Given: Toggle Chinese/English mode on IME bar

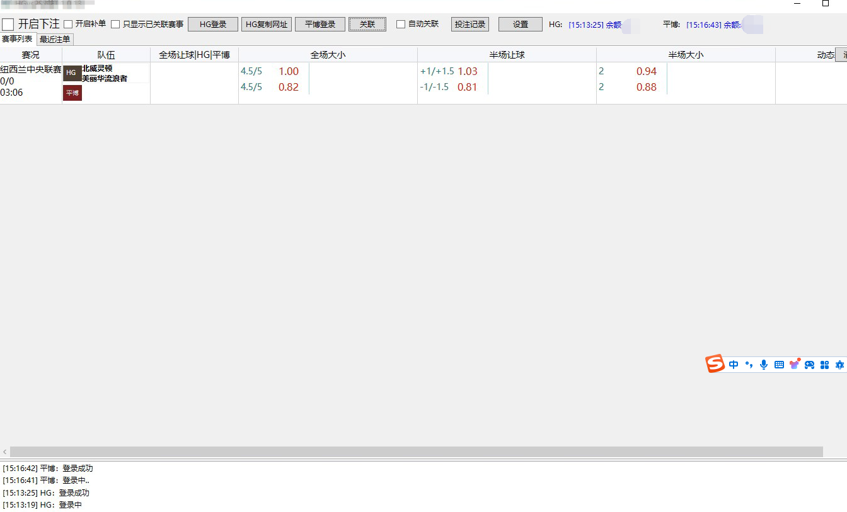Looking at the screenshot, I should tap(734, 365).
